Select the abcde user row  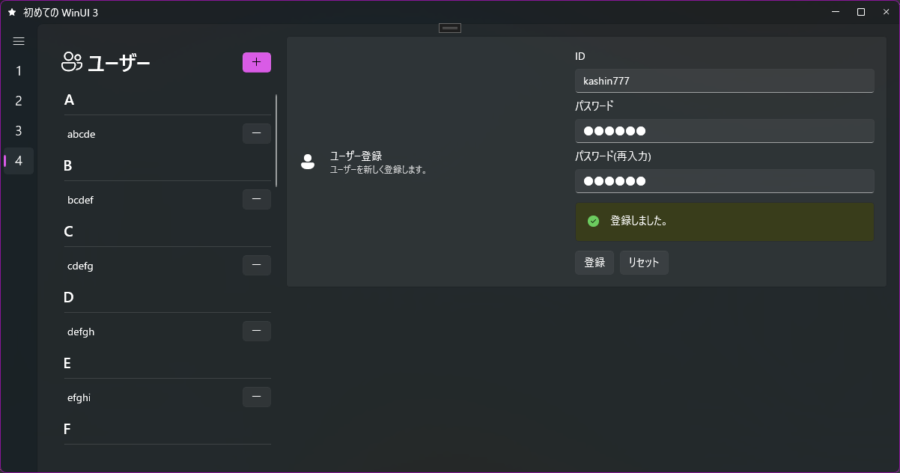pyautogui.click(x=168, y=134)
